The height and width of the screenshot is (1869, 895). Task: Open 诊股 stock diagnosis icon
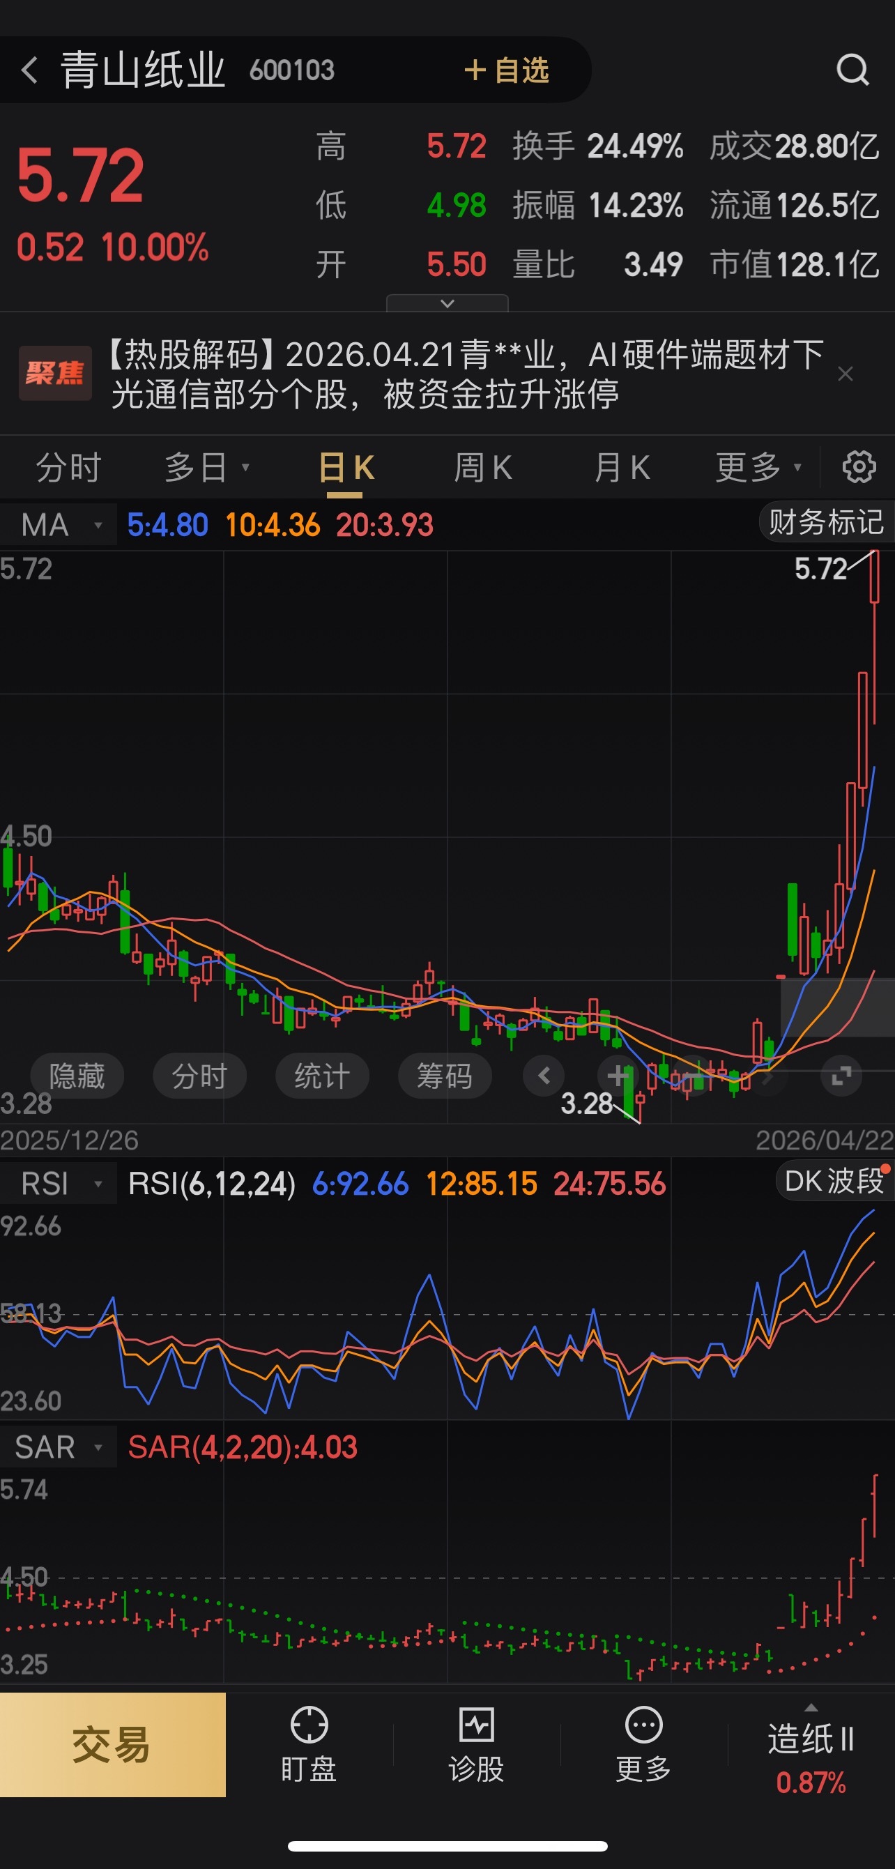coord(477,1745)
